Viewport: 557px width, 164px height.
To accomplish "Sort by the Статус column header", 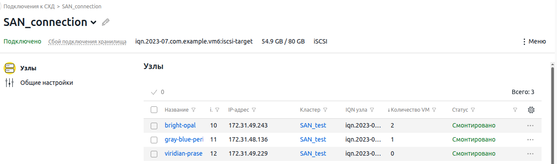I will point(460,110).
